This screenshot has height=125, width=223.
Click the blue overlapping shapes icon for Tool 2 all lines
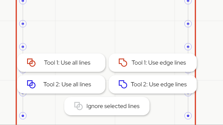[31, 84]
